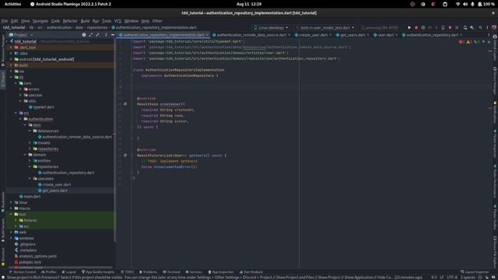Click the LF line separator in status bar

point(441,277)
